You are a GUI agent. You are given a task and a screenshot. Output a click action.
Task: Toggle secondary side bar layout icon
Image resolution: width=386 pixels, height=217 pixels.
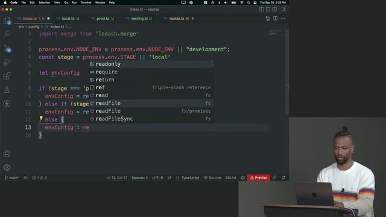274,10
